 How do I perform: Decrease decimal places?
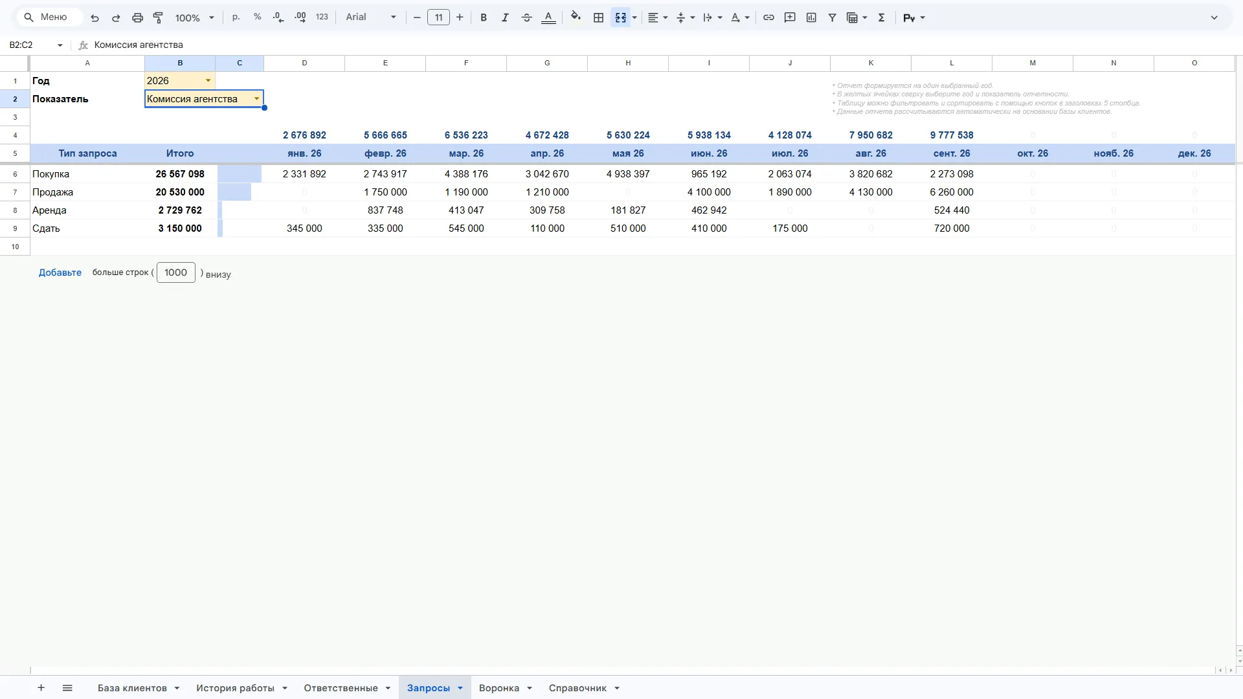pyautogui.click(x=278, y=17)
